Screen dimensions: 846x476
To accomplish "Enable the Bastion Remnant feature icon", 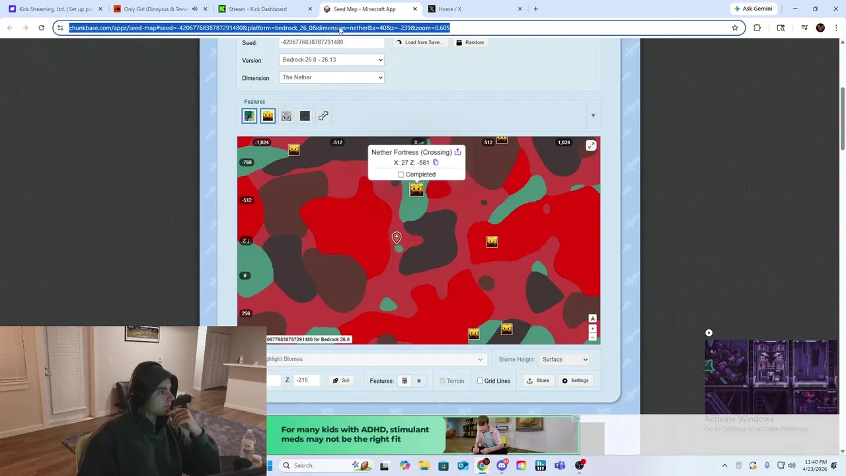I will coord(286,116).
